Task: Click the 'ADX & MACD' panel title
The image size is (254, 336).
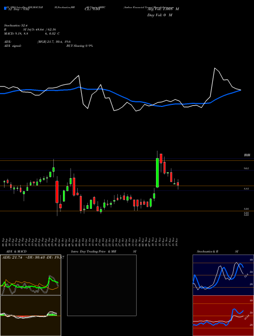Action: (16, 251)
